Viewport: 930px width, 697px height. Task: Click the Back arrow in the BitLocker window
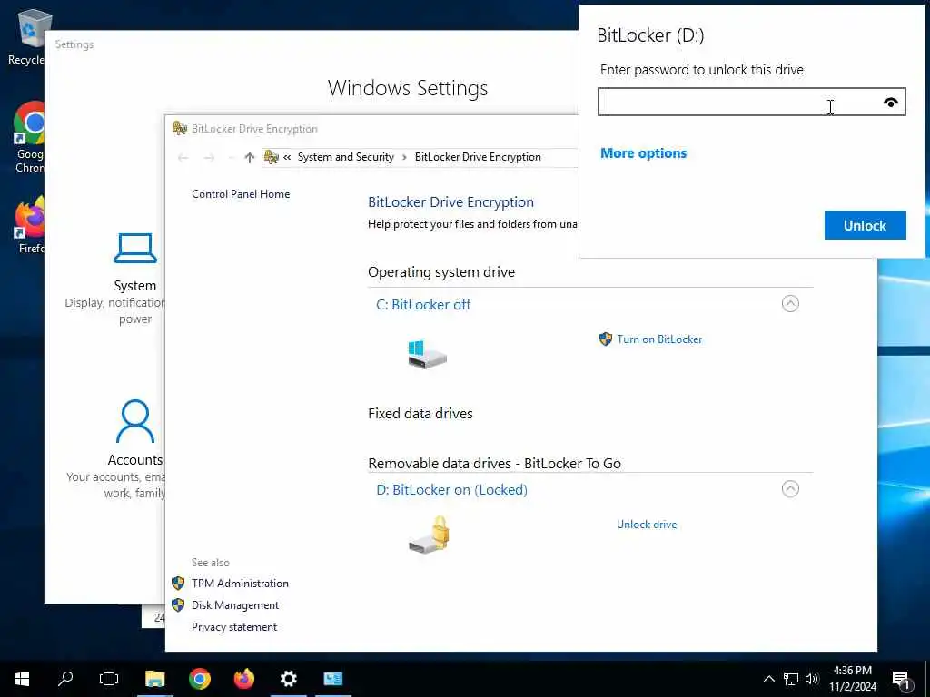click(x=183, y=158)
